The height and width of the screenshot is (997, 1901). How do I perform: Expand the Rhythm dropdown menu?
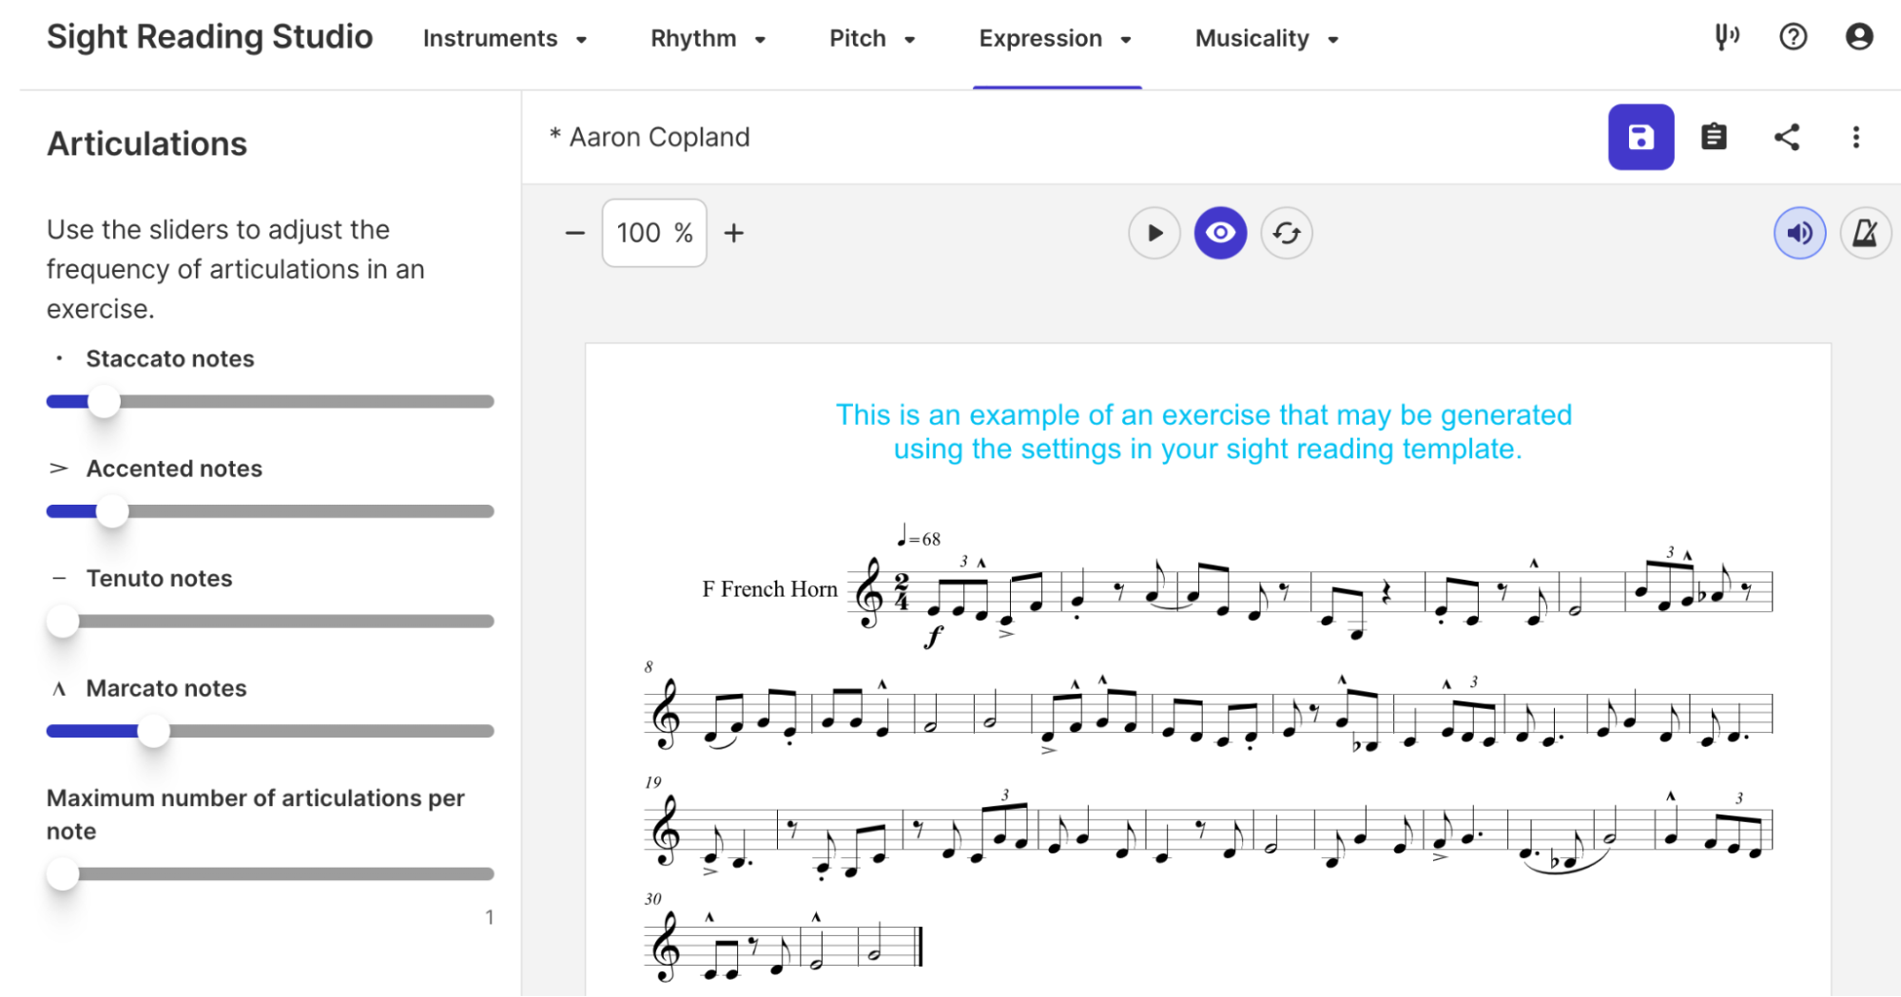pos(708,39)
